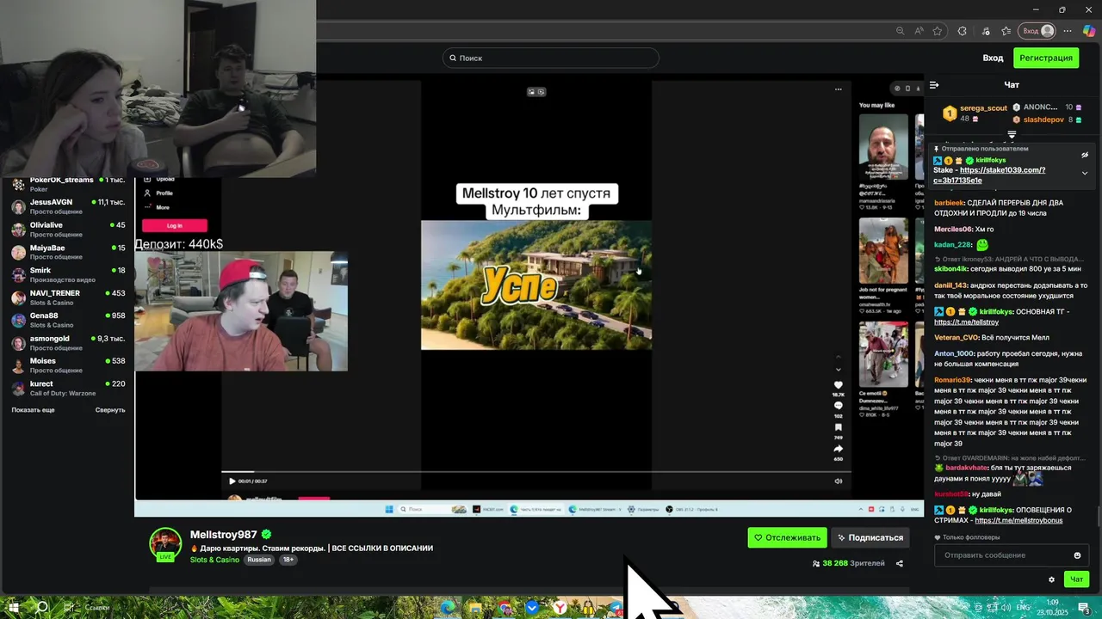Click the share arrow in streamed TikTok

(x=839, y=449)
